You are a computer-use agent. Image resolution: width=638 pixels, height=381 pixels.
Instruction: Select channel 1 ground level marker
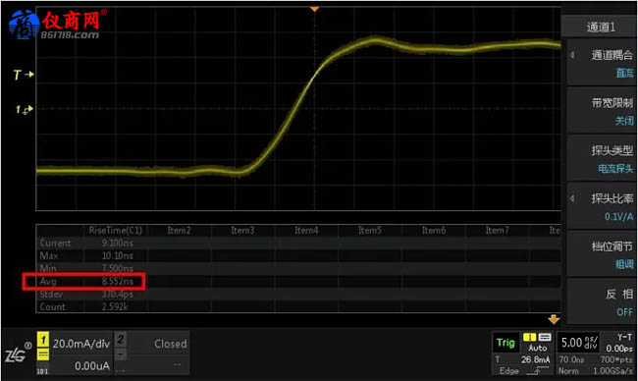[24, 110]
